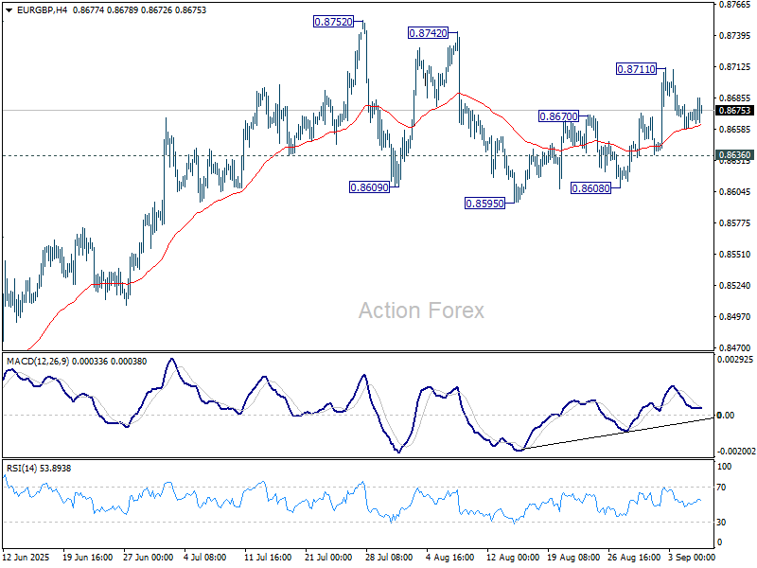The image size is (757, 568).
Task: Click the MACD 0.002925 scale value
Action: pyautogui.click(x=735, y=360)
